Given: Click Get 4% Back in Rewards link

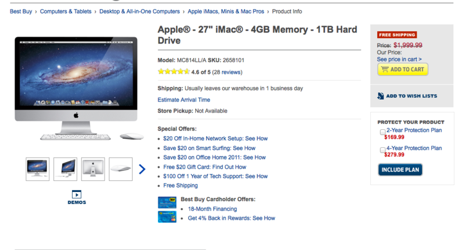Looking at the screenshot, I should (x=231, y=218).
